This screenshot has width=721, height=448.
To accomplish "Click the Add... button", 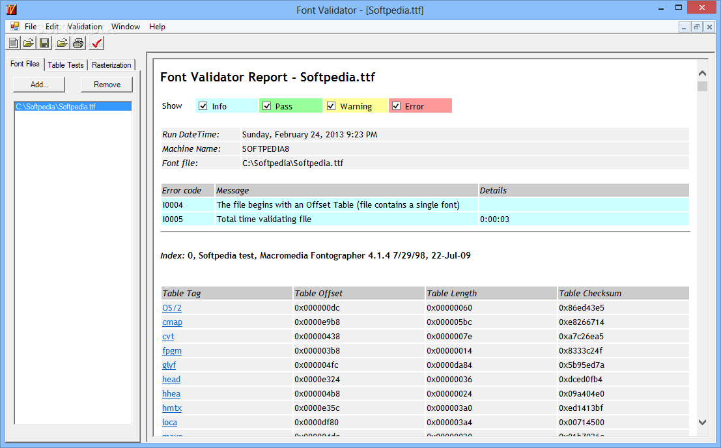I will 39,85.
